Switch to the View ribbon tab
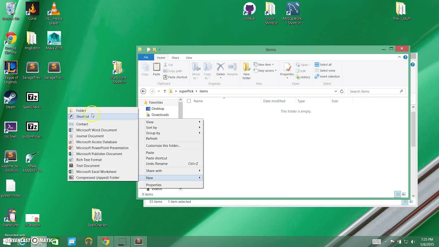The width and height of the screenshot is (439, 247). 189,58
